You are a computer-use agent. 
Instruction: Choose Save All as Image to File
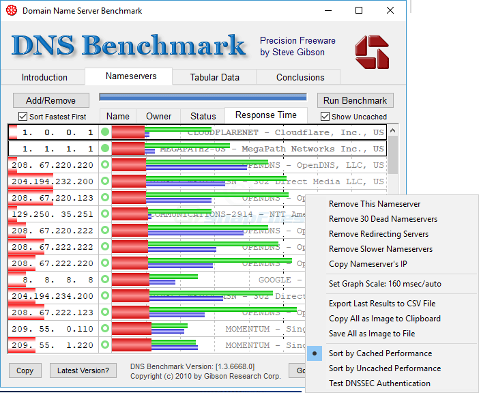(372, 334)
